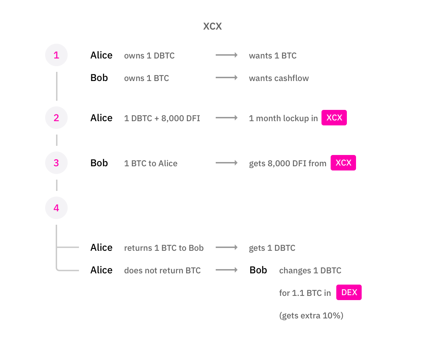The image size is (423, 348).
Task: Click the arrow after "1 DBTC + 8,000 DFI"
Action: tap(227, 118)
